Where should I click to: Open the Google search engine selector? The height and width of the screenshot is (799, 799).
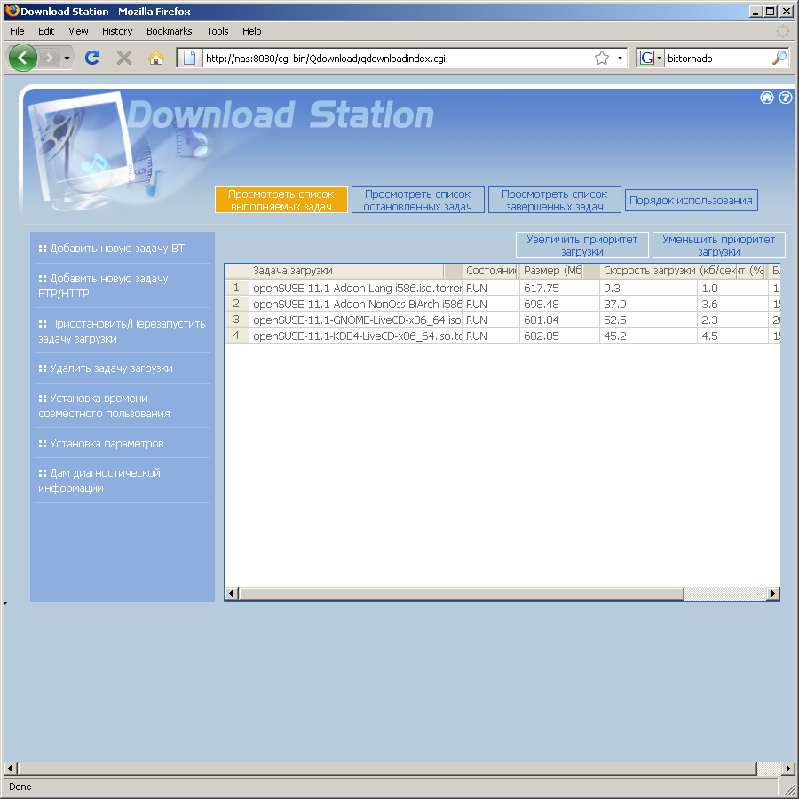click(x=651, y=58)
